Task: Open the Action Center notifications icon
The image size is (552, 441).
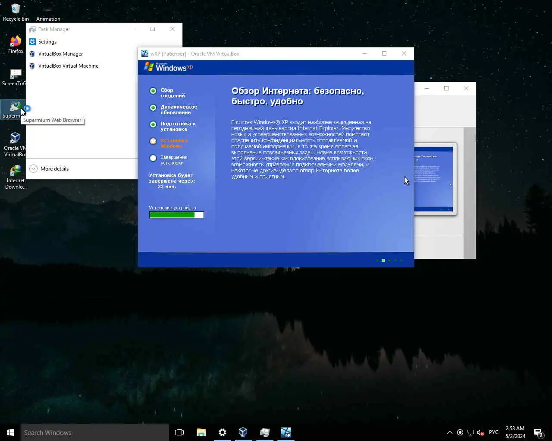Action: [539, 432]
